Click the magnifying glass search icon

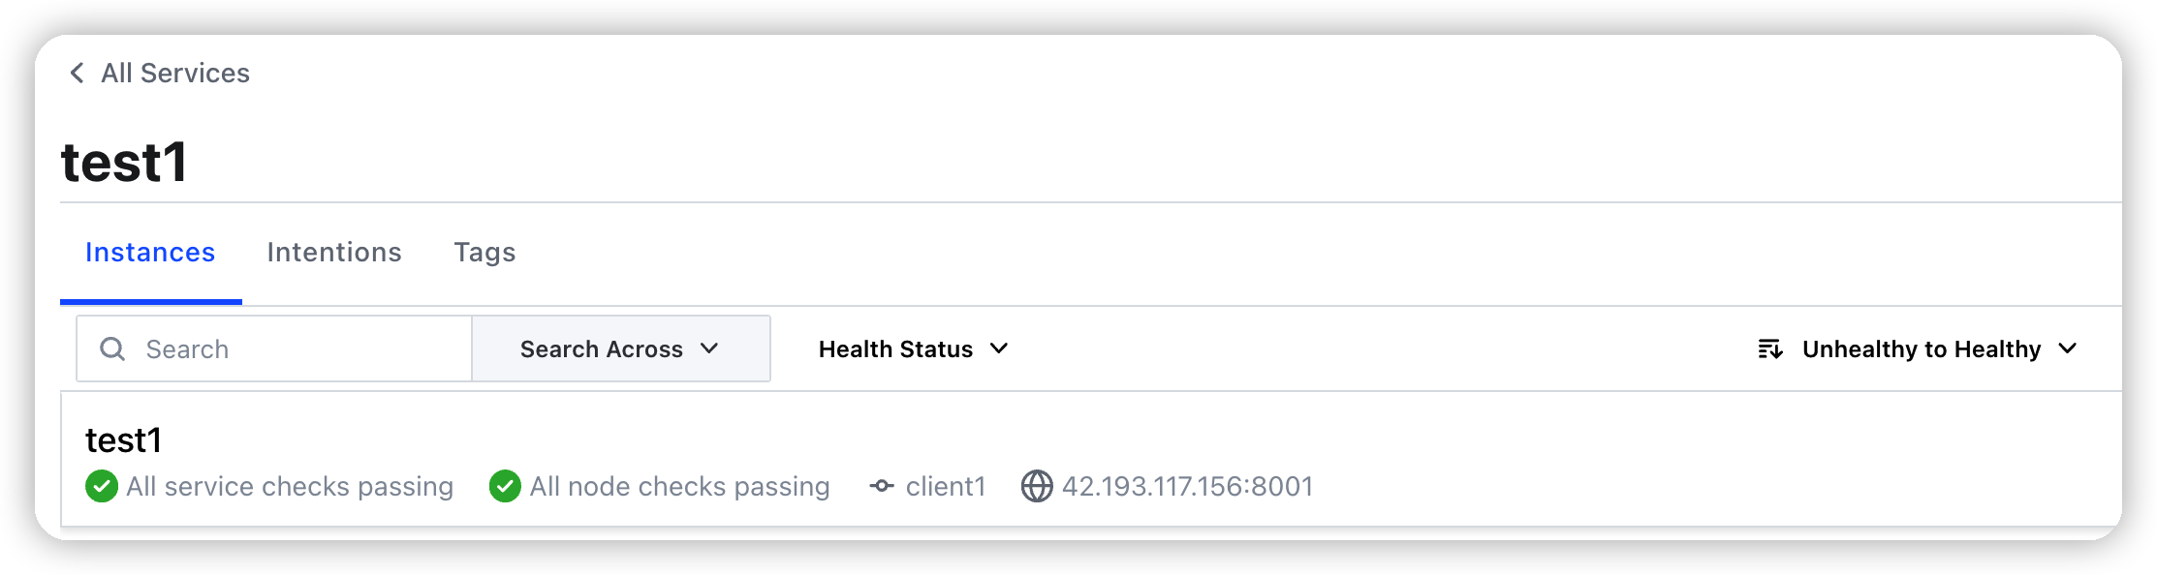click(112, 348)
